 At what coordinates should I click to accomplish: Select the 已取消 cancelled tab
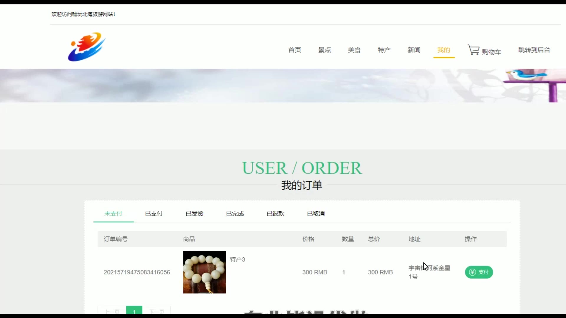click(x=316, y=213)
